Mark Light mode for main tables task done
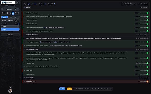The width and height of the screenshot is (151, 94). click(x=147, y=38)
